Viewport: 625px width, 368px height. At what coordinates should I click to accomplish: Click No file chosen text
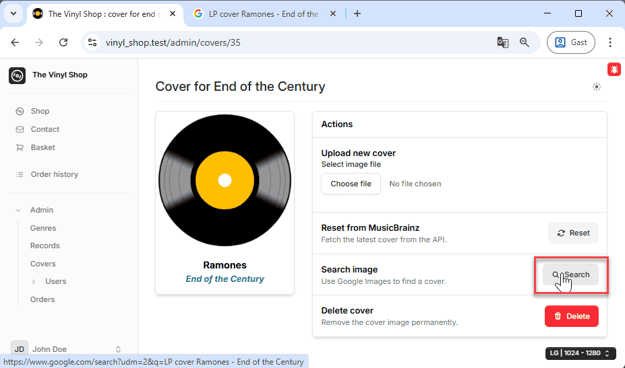pyautogui.click(x=415, y=184)
